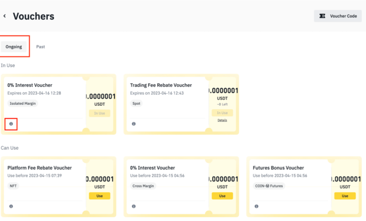Open info icon on Futures Bonus Voucher
The width and height of the screenshot is (366, 221).
[x=257, y=206]
